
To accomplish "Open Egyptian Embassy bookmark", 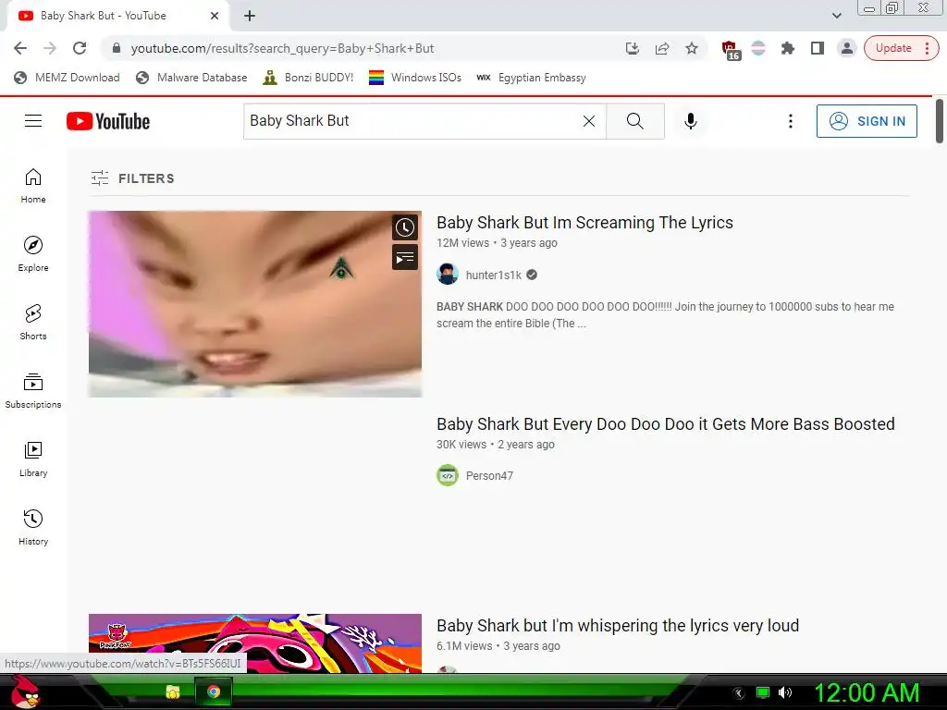I will [x=531, y=78].
